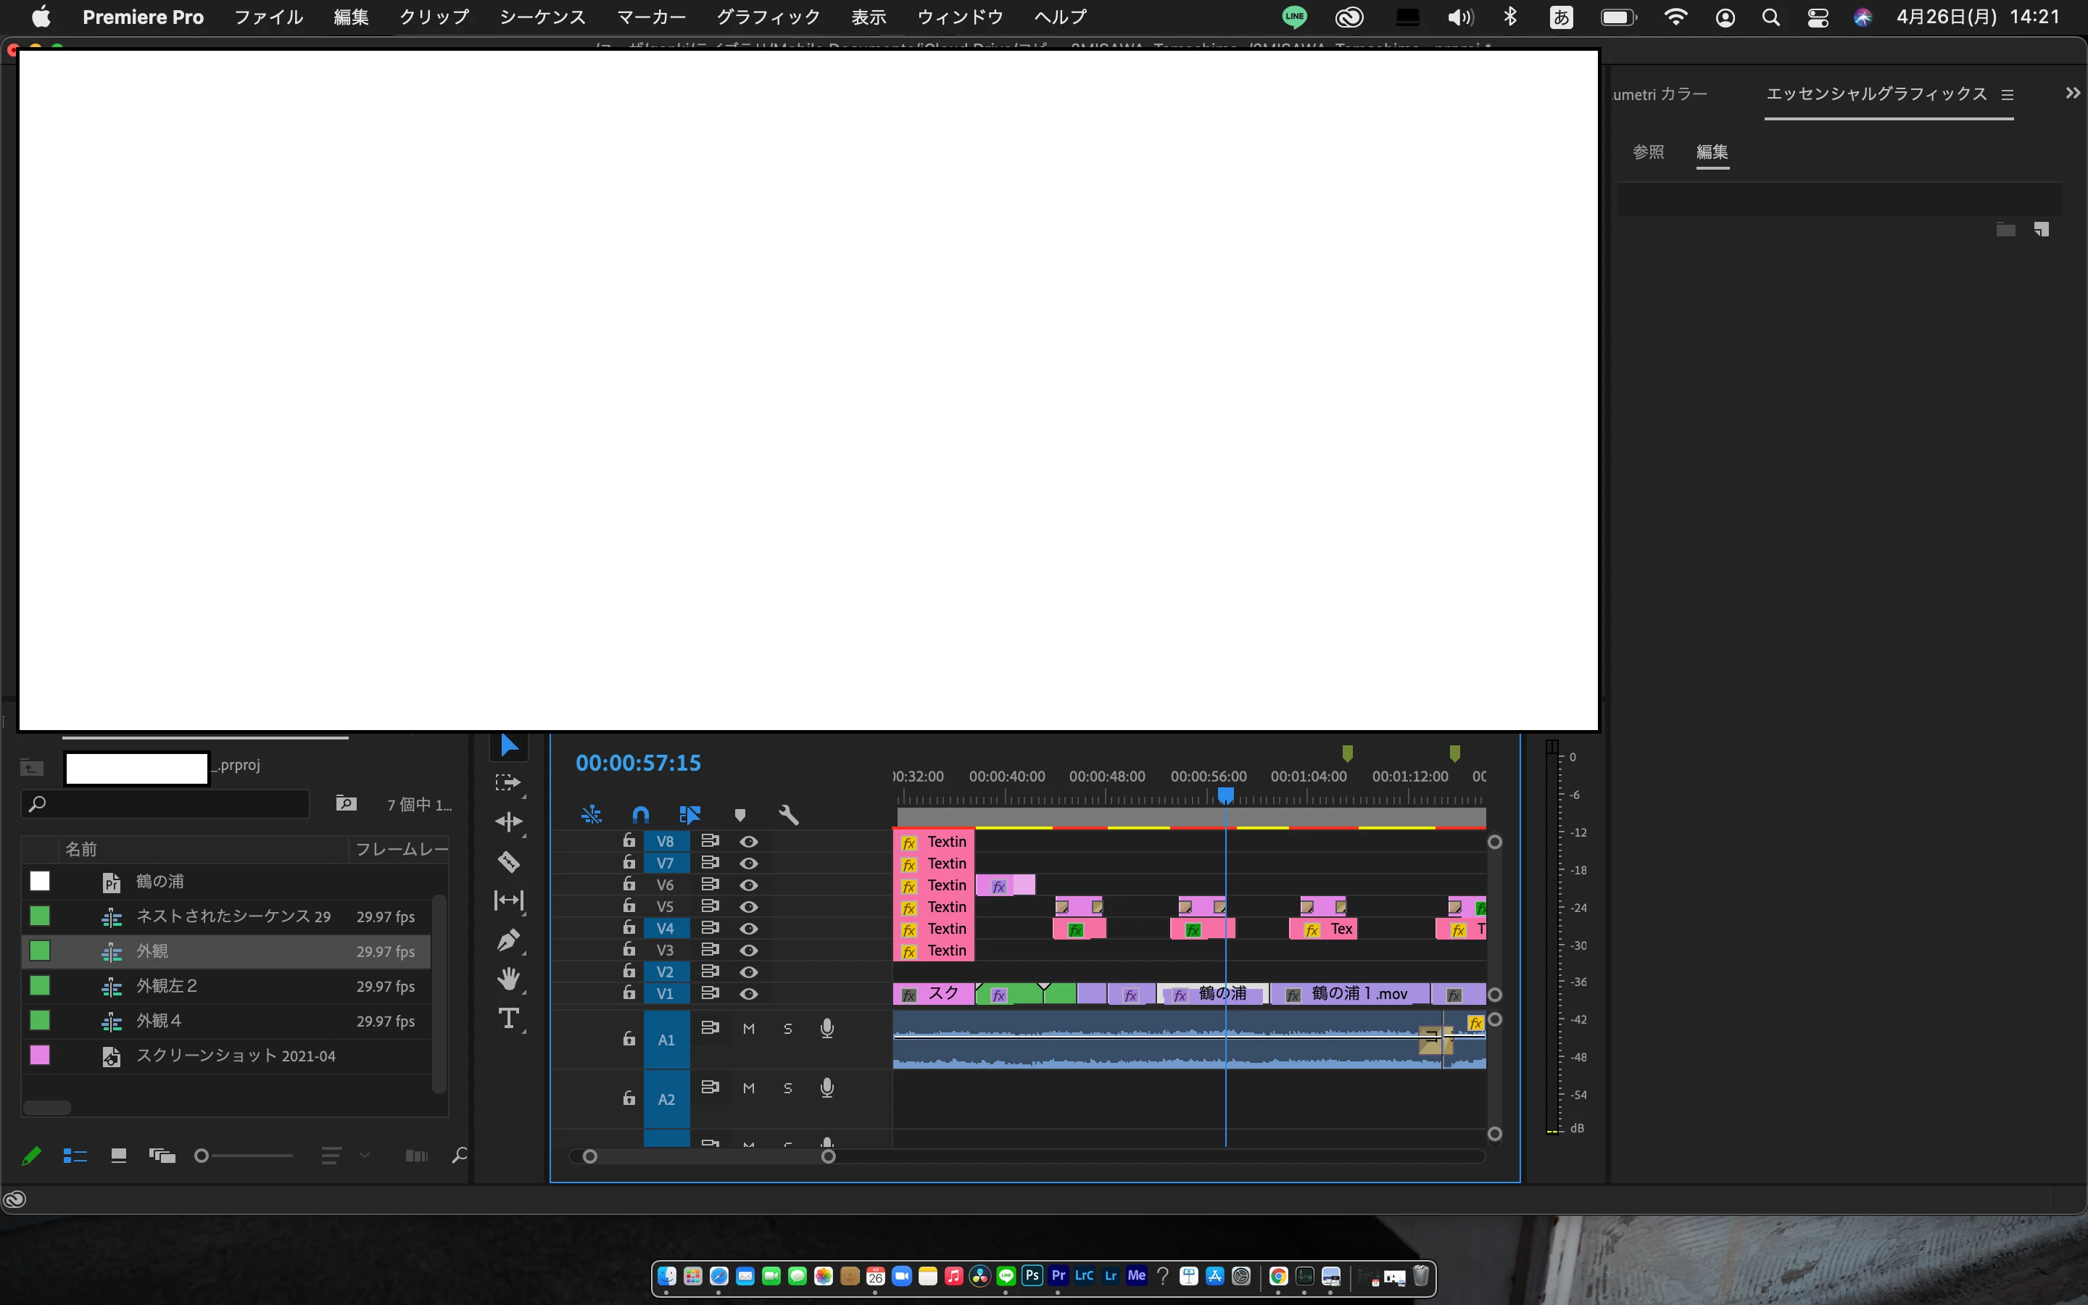Image resolution: width=2088 pixels, height=1305 pixels.
Task: Open timeline display settings wrench
Action: pyautogui.click(x=789, y=815)
